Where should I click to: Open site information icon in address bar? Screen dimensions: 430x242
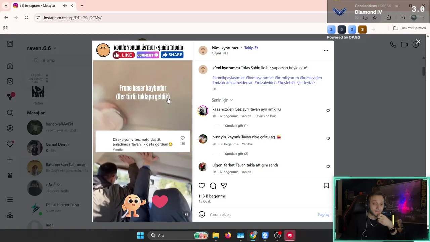(x=38, y=18)
